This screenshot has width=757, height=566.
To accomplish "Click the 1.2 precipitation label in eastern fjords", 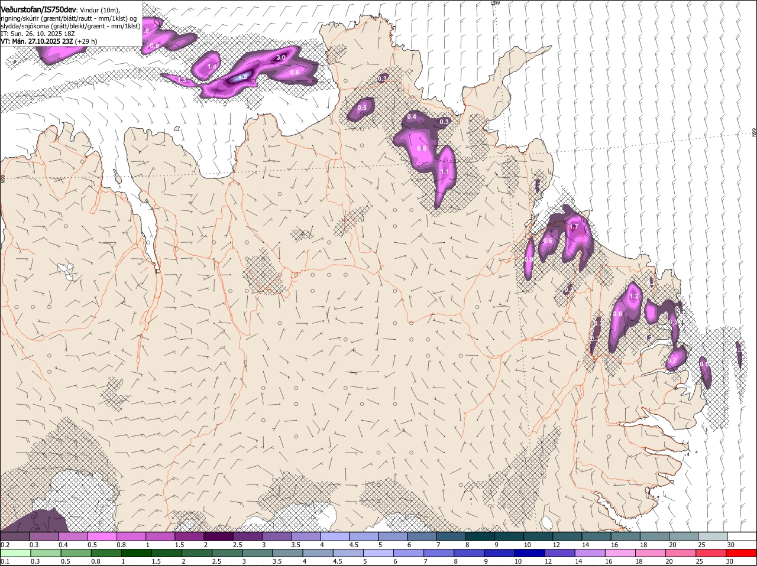I will (634, 296).
